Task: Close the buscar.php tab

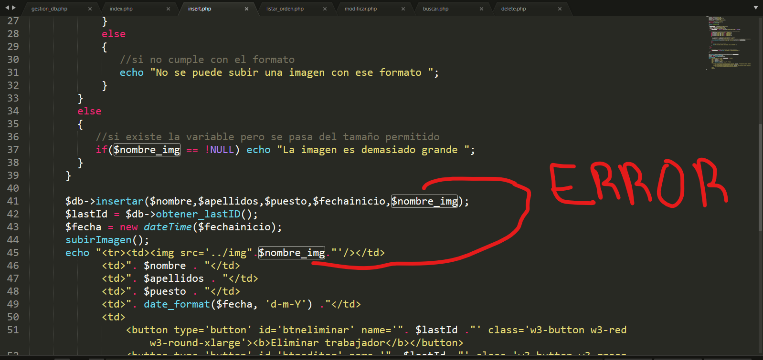Action: tap(482, 9)
